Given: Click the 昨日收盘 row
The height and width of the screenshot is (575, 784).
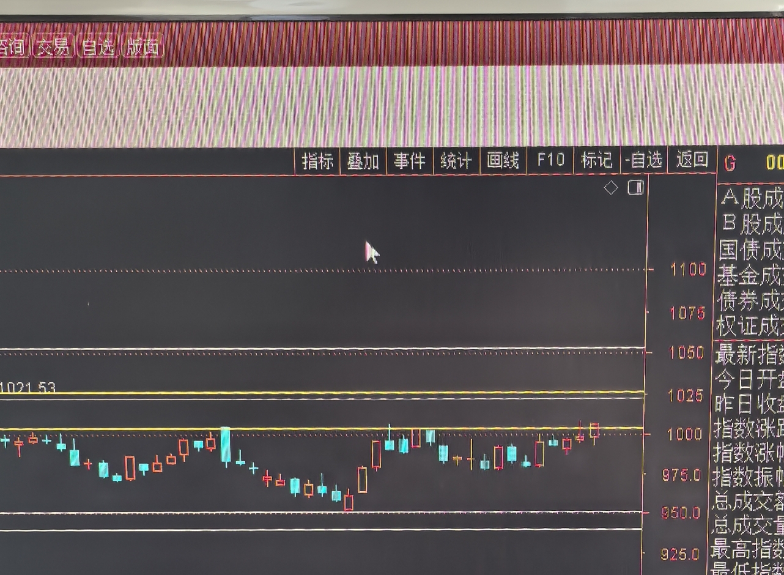Looking at the screenshot, I should (749, 404).
